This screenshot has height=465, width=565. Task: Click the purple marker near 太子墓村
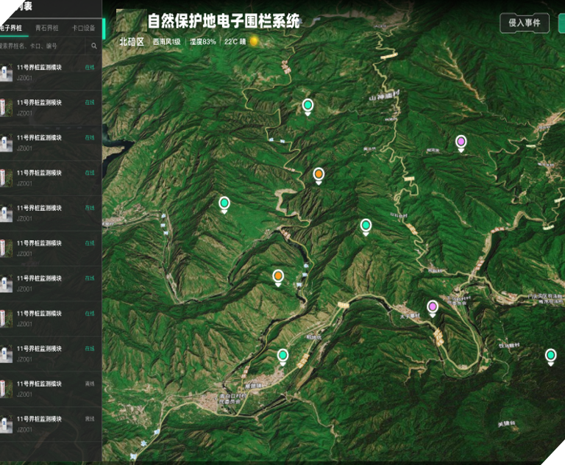[433, 309]
